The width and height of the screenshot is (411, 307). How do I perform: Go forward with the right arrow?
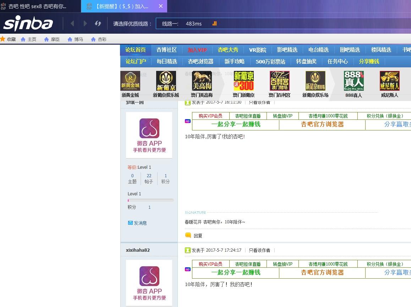[x=85, y=23]
